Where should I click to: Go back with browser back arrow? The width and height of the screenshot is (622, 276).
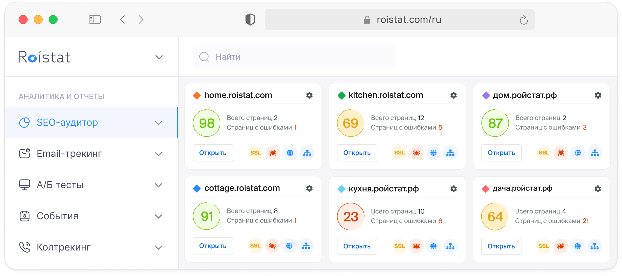click(x=122, y=20)
